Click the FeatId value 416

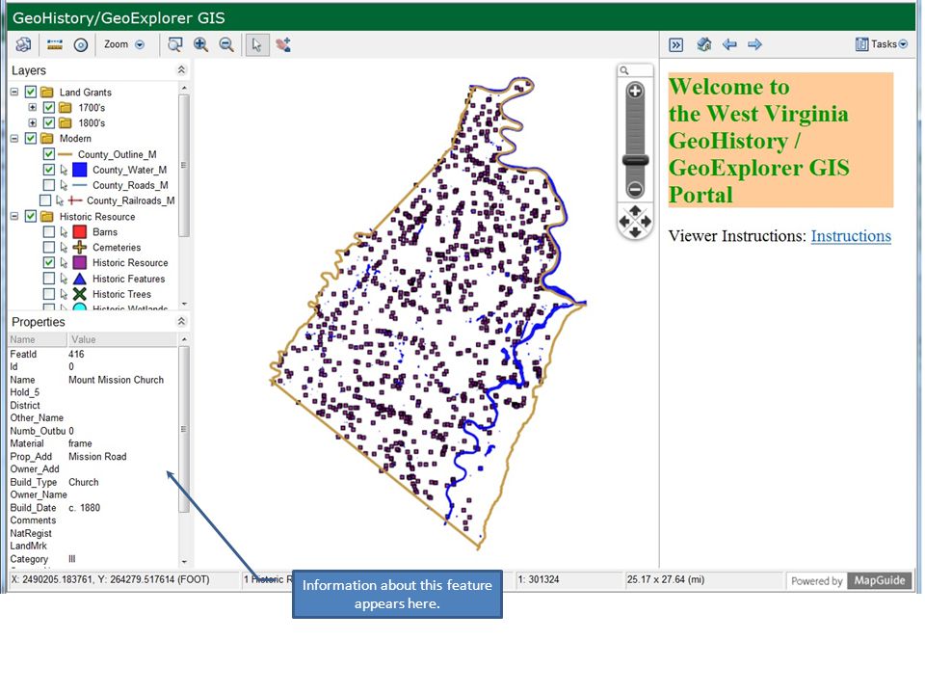point(76,354)
